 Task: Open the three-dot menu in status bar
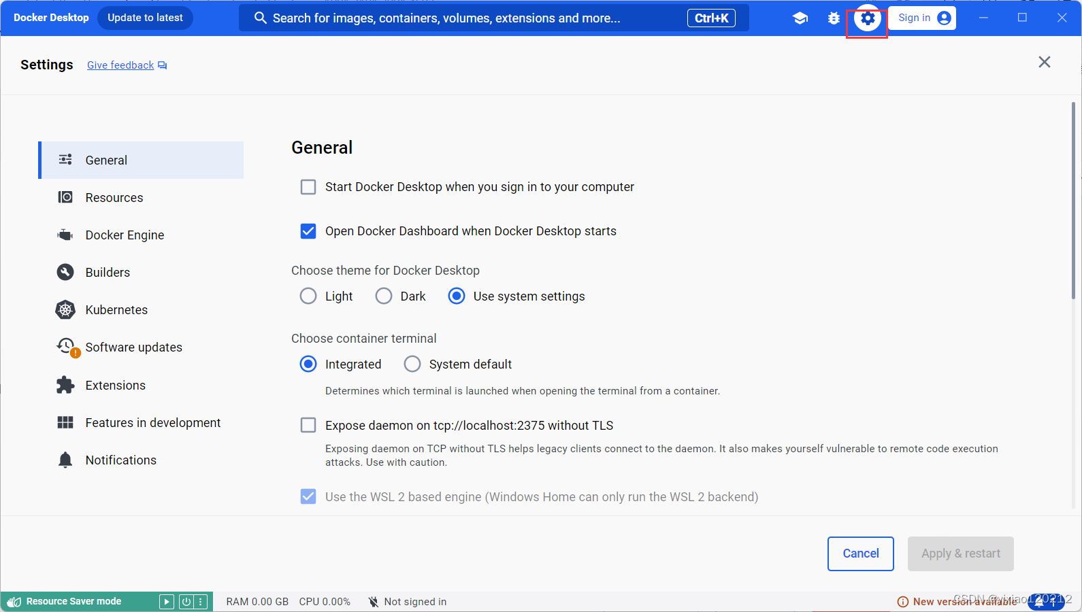tap(201, 602)
